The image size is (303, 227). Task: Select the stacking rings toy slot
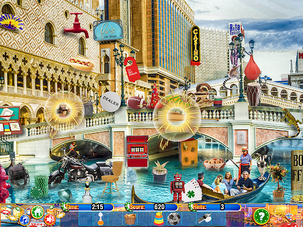pyautogui.click(x=159, y=219)
